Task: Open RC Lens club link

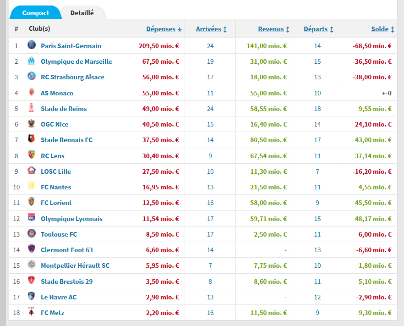Action: coord(53,156)
